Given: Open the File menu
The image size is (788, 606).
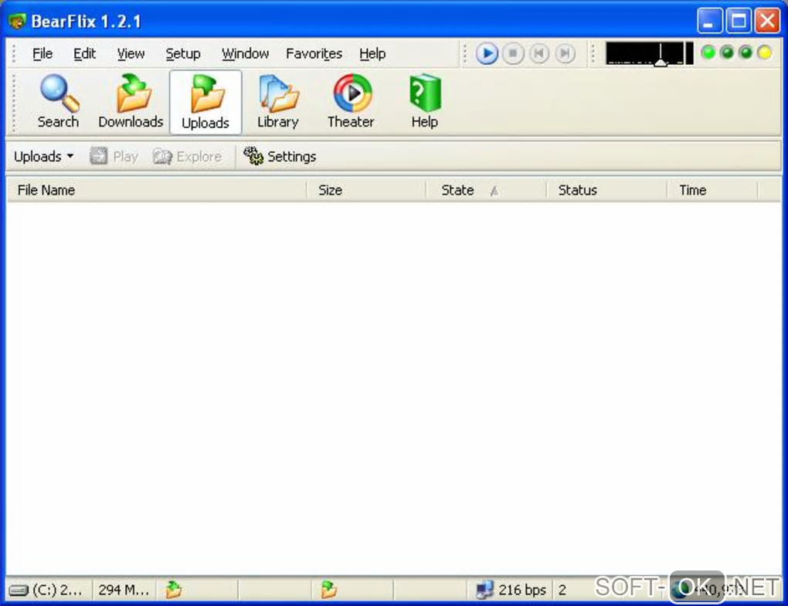Looking at the screenshot, I should pyautogui.click(x=42, y=53).
